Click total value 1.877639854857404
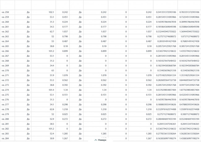The width and height of the screenshot is (201, 142). pos(189,90)
